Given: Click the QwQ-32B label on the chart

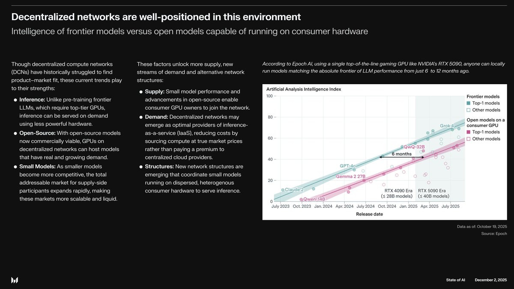Looking at the screenshot, I should [x=414, y=147].
